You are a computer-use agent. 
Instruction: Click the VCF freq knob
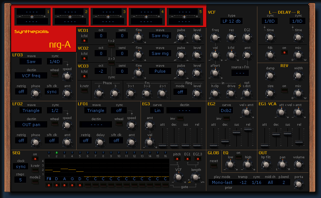(215, 37)
